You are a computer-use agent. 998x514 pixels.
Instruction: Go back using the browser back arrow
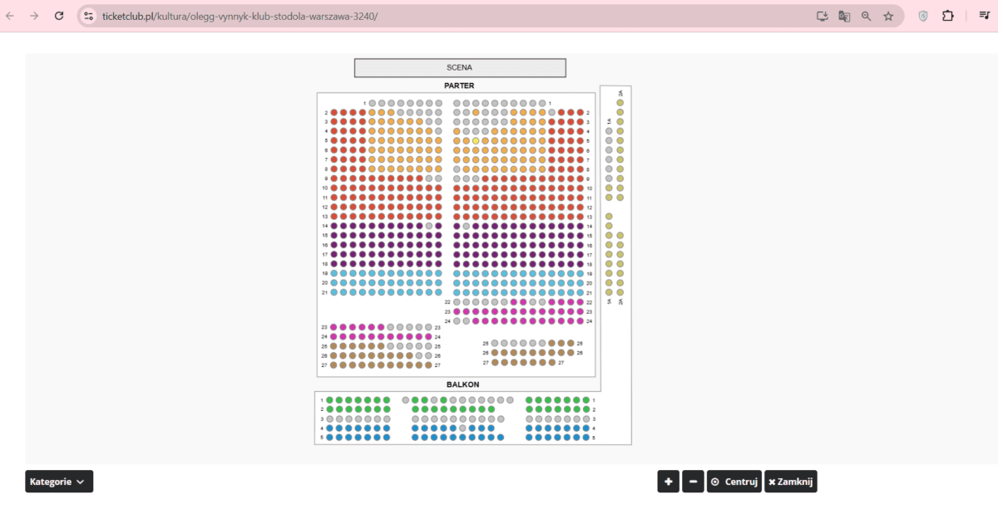[11, 16]
